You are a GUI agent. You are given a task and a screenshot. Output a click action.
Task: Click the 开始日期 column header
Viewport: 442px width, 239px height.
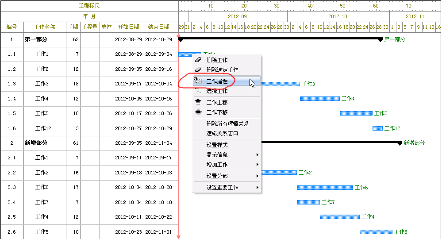pyautogui.click(x=129, y=27)
